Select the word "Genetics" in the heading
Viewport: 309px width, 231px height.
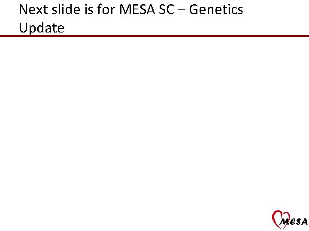216,9
